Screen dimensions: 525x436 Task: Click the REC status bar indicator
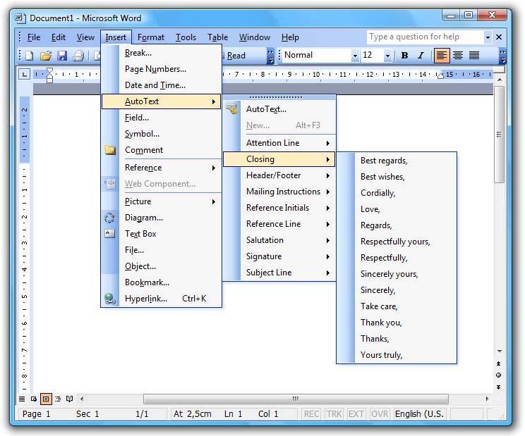(311, 414)
